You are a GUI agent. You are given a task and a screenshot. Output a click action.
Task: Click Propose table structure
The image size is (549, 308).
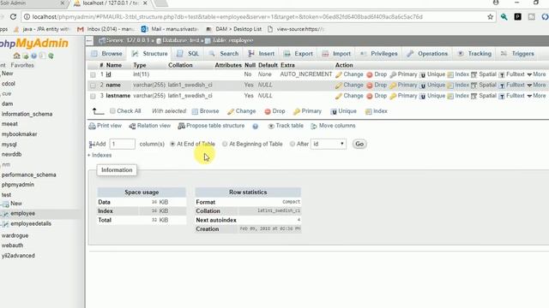[211, 126]
